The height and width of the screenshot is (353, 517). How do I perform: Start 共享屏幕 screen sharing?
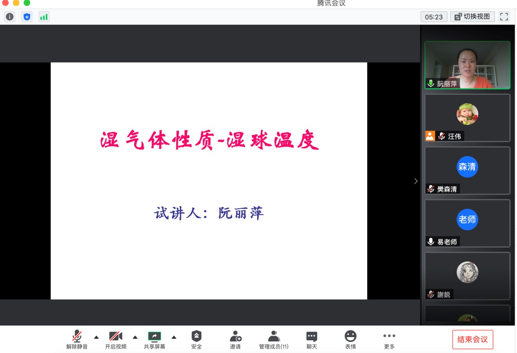click(155, 339)
